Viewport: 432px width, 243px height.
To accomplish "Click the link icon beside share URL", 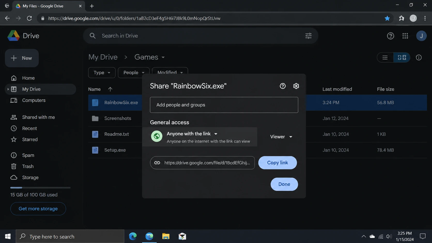I will point(157,163).
